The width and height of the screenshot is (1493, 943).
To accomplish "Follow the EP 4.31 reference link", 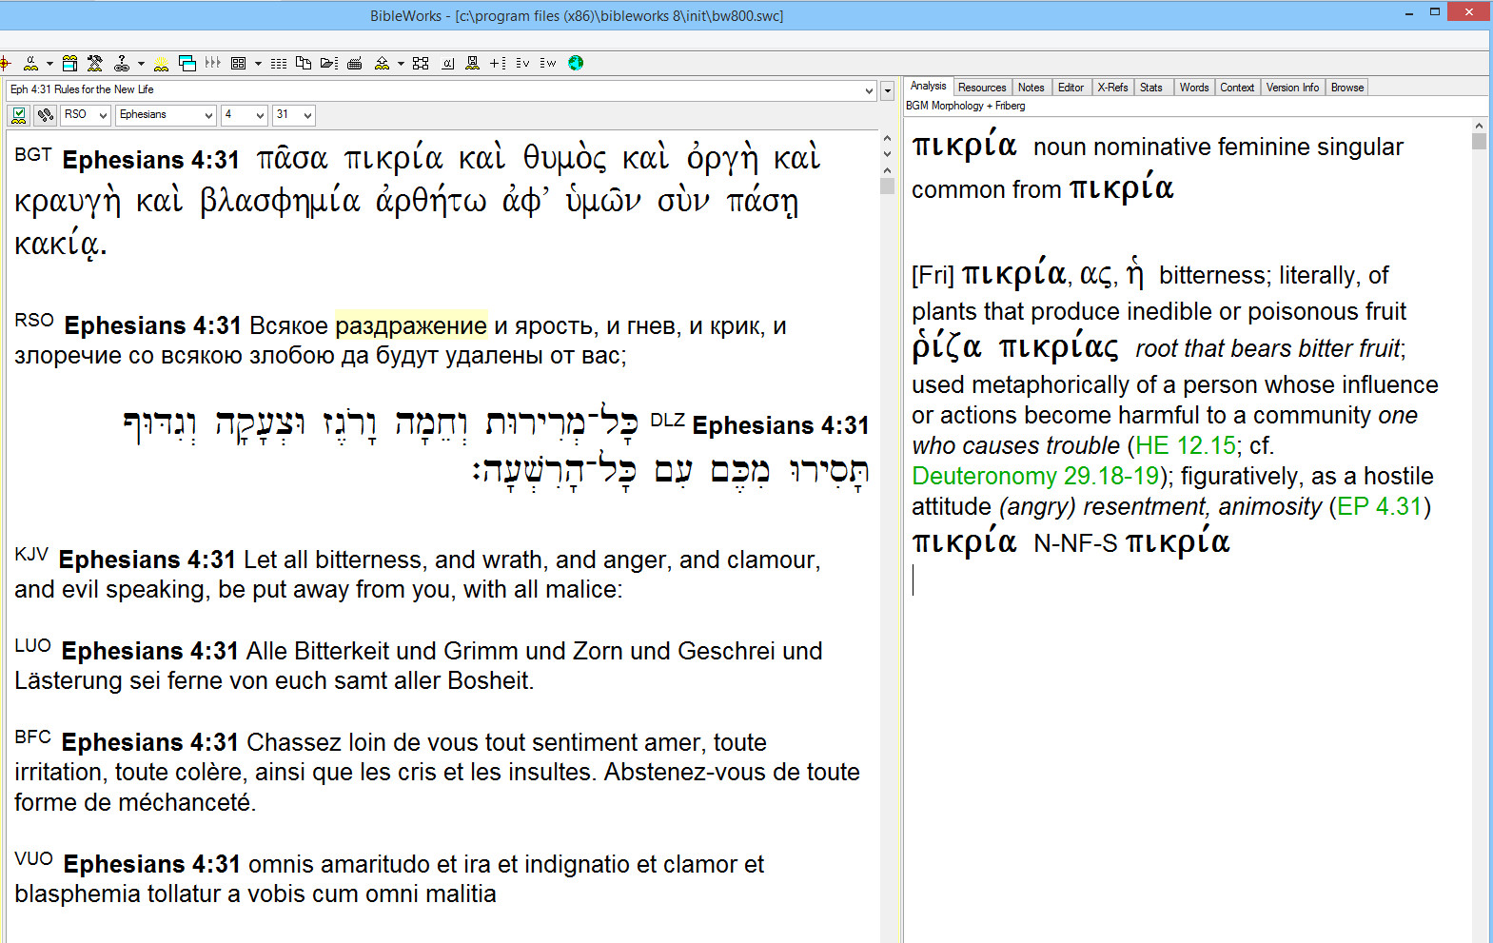I will 1380,506.
